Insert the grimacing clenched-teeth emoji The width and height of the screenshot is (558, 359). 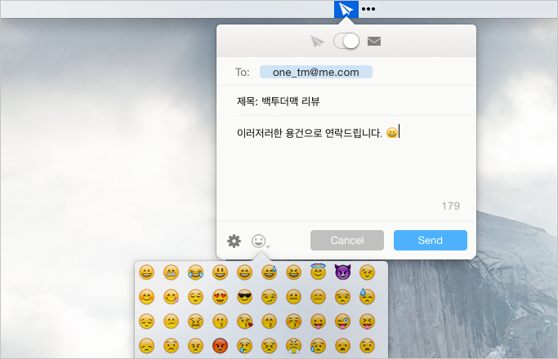pyautogui.click(x=171, y=273)
